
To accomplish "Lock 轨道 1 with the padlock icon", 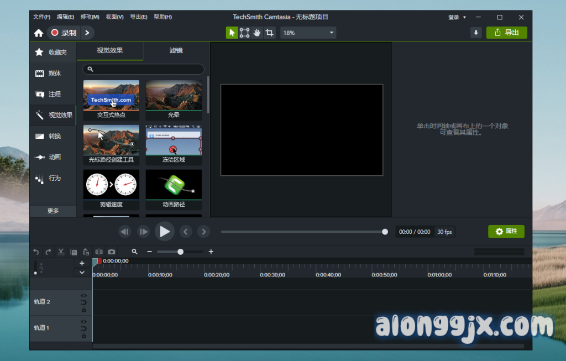I will pyautogui.click(x=83, y=336).
